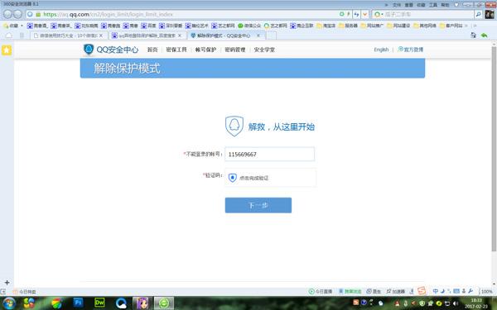Open the 密保工具 nav item
The image size is (497, 310).
click(x=176, y=50)
